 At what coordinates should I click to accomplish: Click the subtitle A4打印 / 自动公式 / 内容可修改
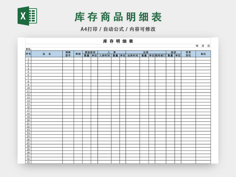coord(118,29)
